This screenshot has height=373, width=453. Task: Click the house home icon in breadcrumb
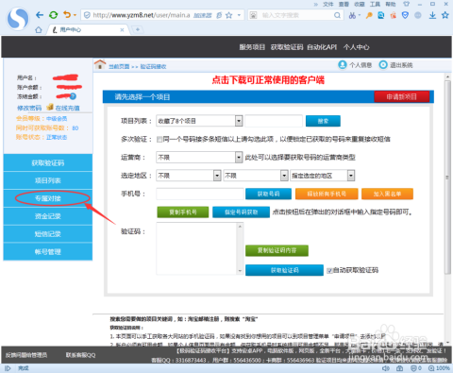pos(100,64)
